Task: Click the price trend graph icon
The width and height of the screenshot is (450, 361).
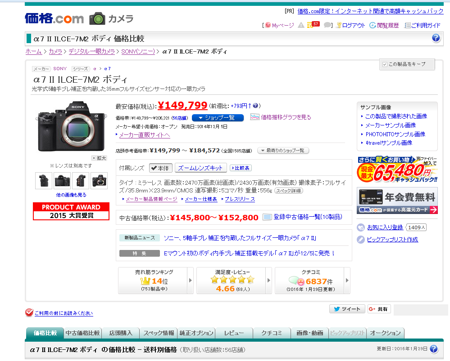Action: click(x=255, y=117)
